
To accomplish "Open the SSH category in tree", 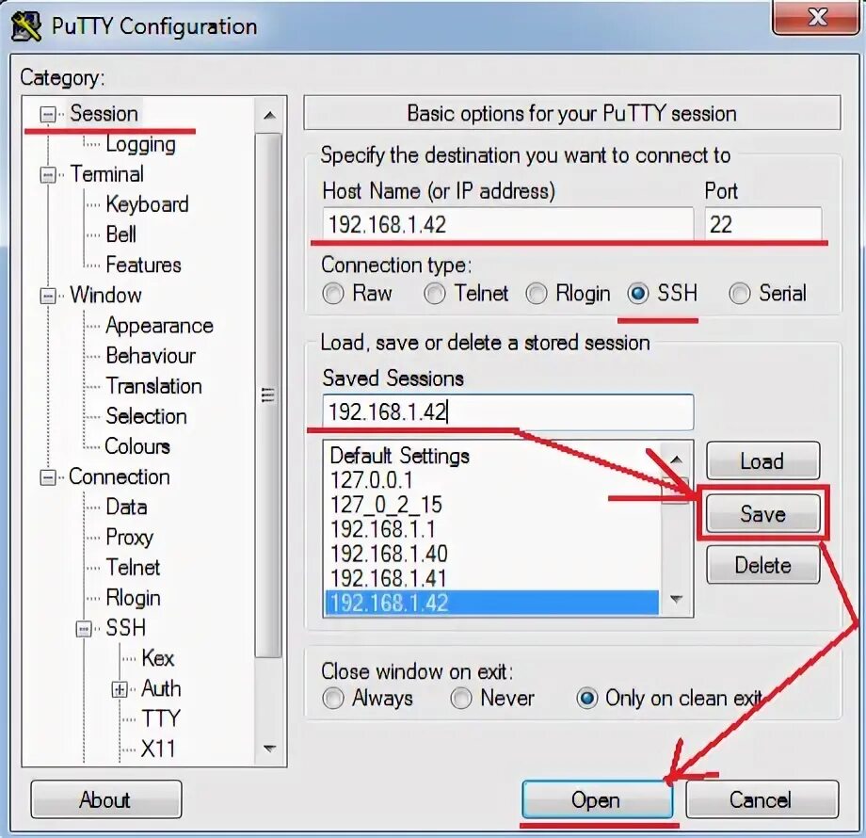I will click(x=126, y=628).
